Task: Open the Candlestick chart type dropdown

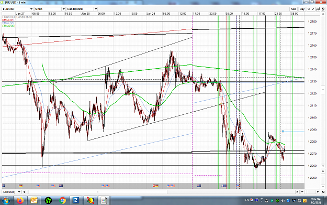Action: 96,9
